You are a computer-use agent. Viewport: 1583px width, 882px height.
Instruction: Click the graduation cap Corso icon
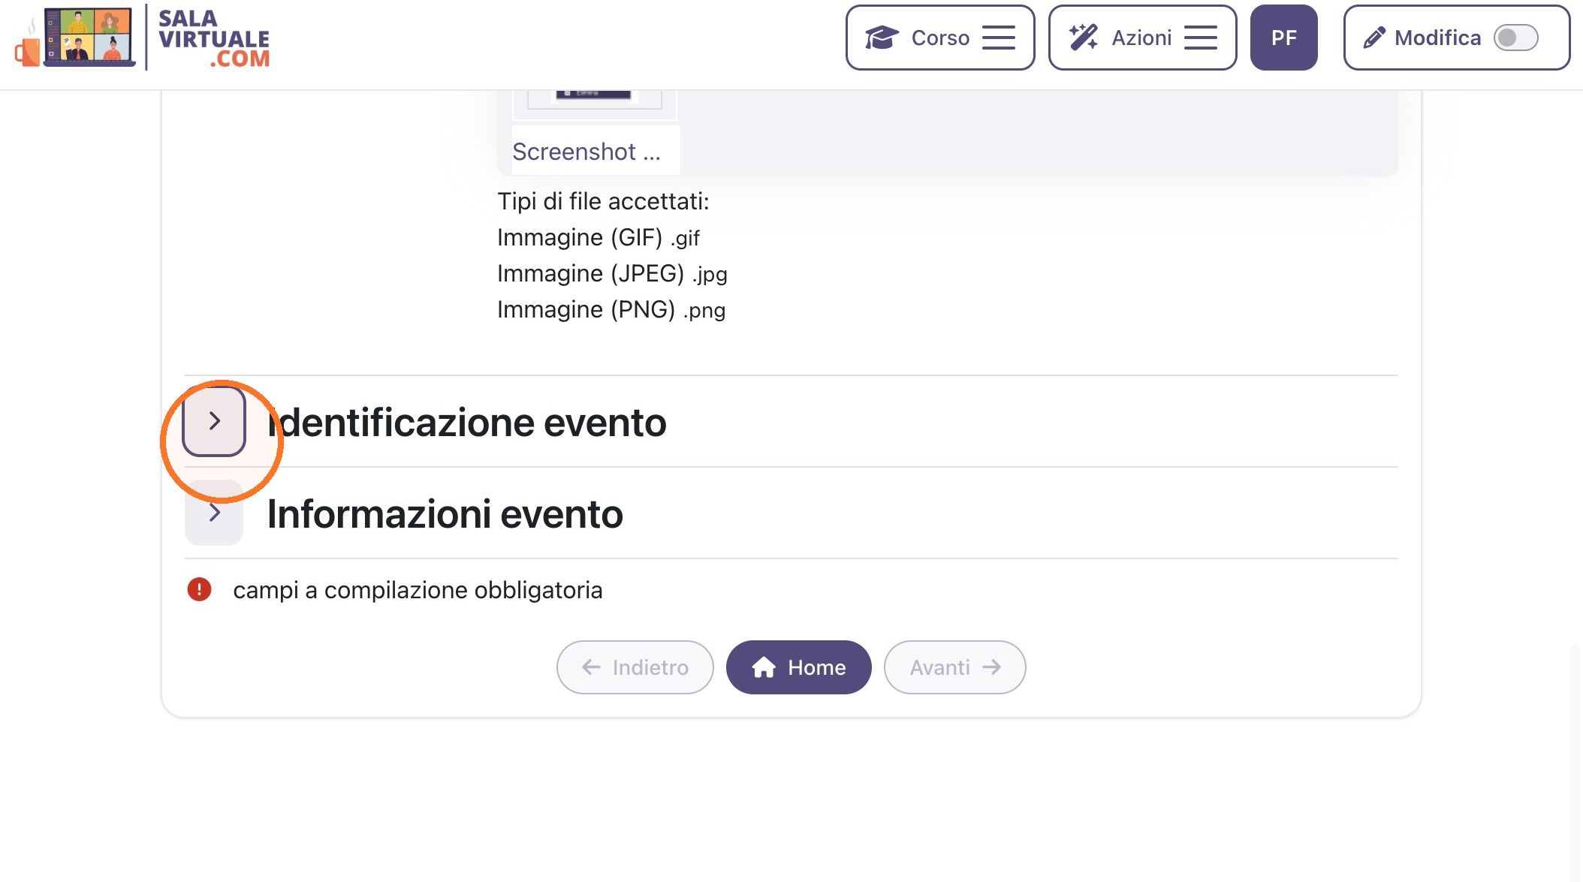tap(882, 38)
